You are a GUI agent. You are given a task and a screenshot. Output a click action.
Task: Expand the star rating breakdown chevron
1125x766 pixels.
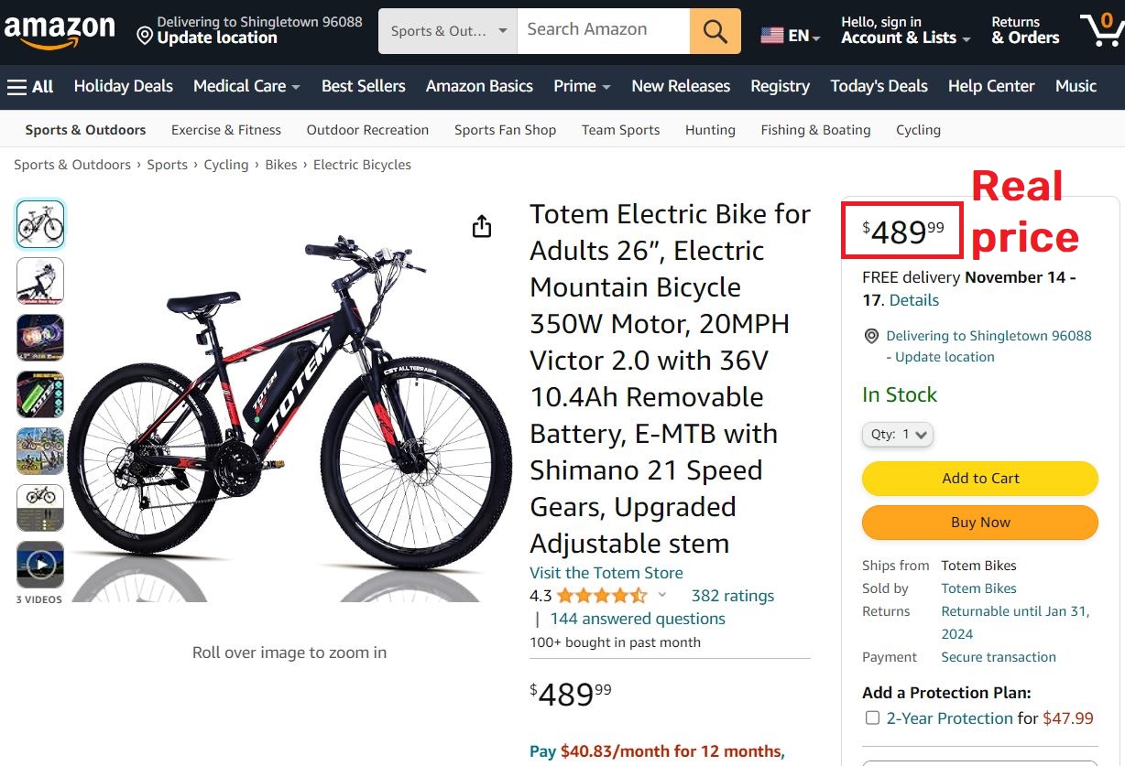click(661, 595)
